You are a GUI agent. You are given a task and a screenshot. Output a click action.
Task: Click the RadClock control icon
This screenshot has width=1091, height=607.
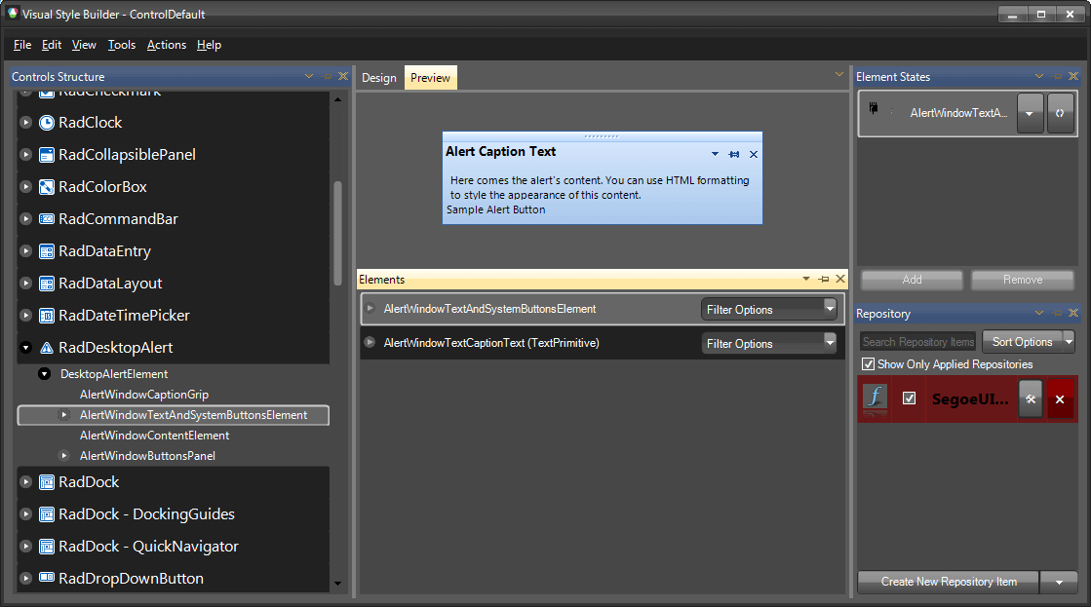[x=46, y=122]
